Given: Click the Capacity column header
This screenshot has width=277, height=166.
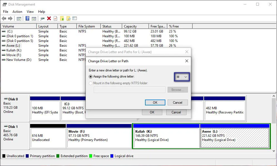Looking at the screenshot, I should pyautogui.click(x=130, y=26).
